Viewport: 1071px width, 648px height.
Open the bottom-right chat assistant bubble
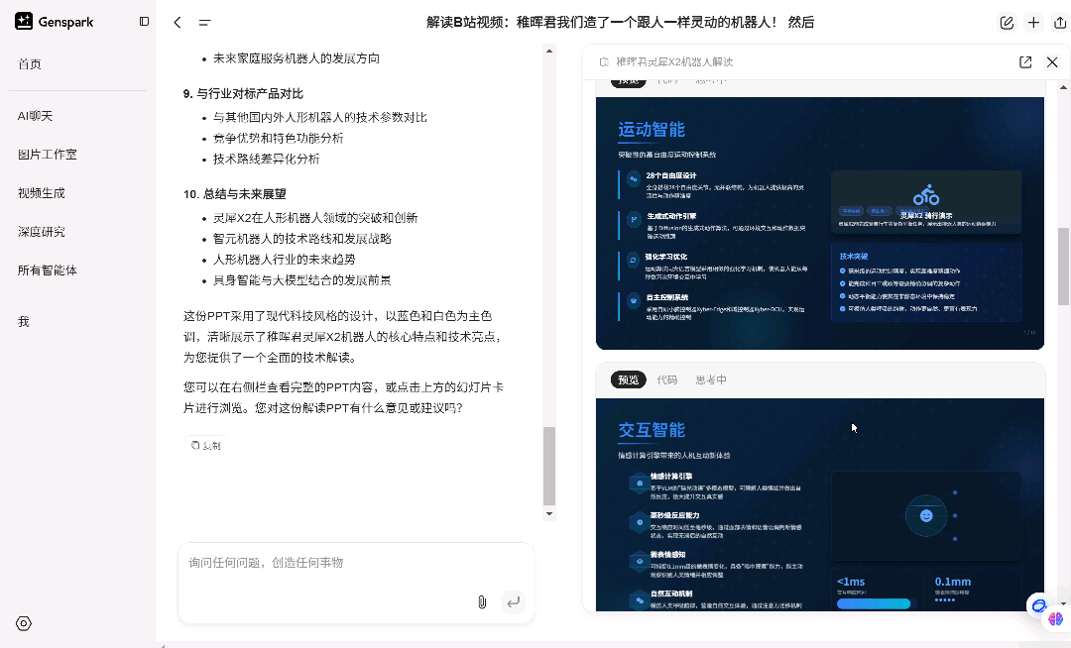[1039, 605]
